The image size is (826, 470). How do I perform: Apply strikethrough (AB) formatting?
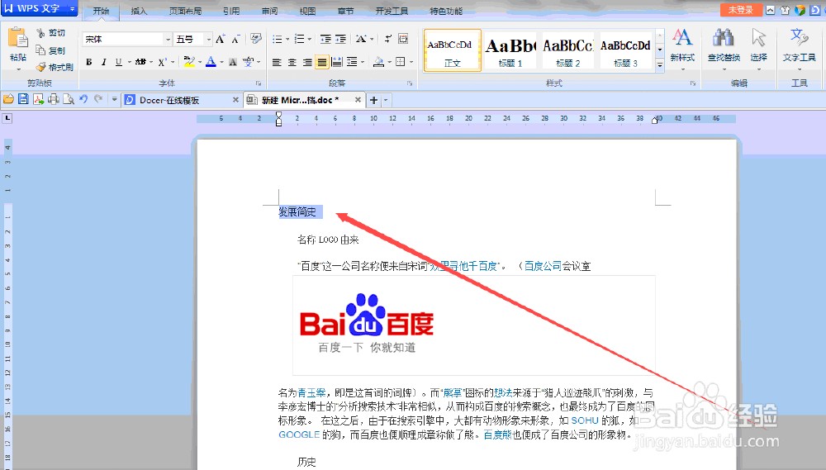click(140, 62)
